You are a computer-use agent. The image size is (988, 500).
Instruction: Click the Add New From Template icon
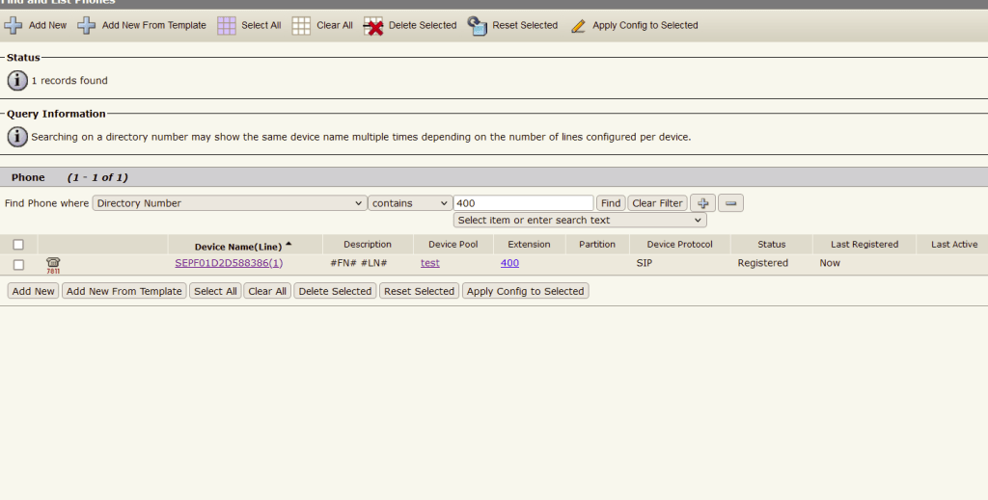pyautogui.click(x=87, y=25)
